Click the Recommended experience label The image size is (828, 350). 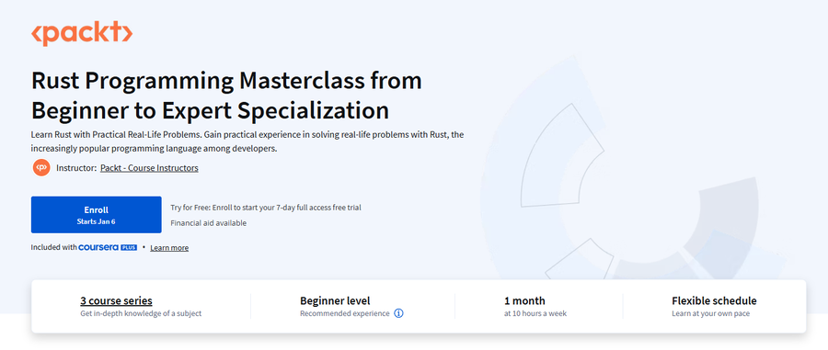345,313
